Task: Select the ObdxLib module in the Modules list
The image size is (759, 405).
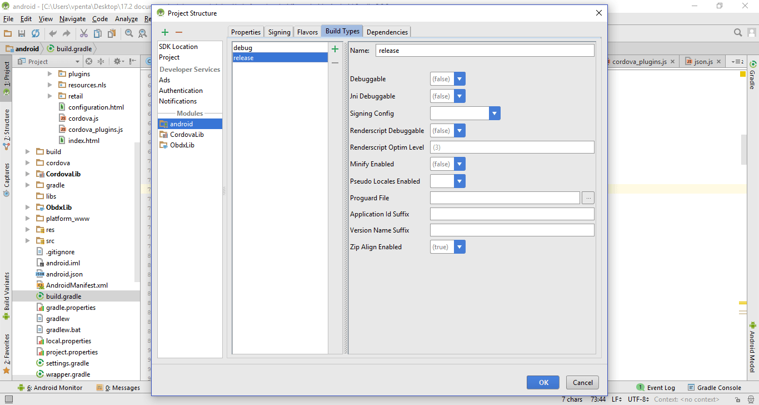Action: tap(190, 145)
